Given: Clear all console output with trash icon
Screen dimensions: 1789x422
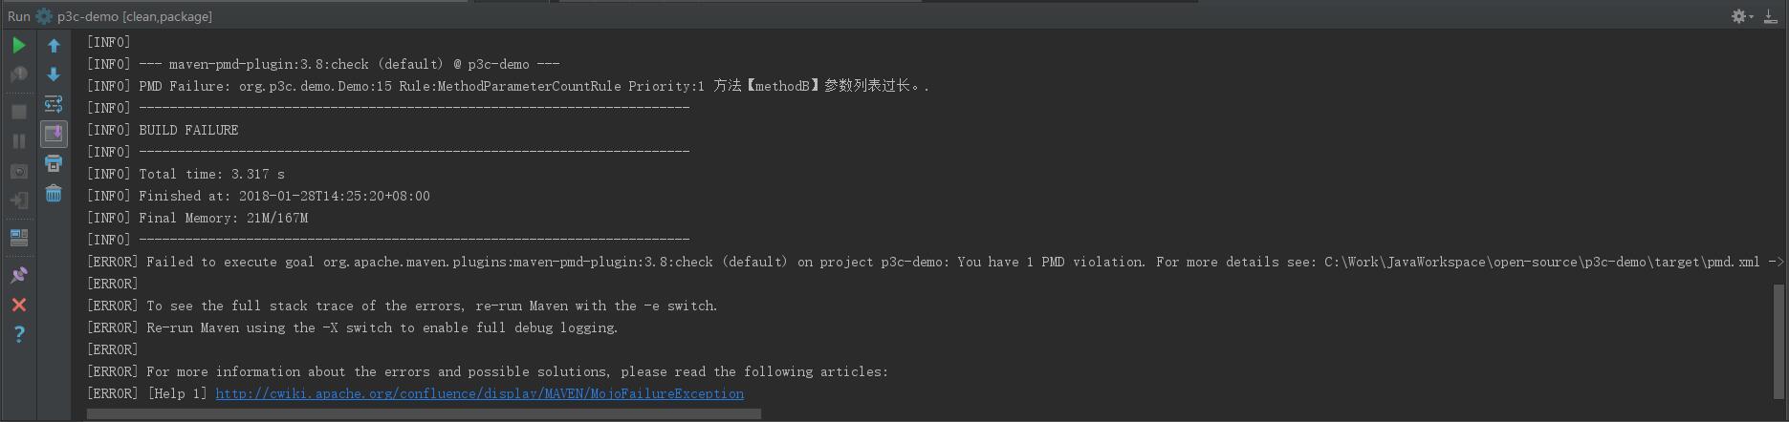Looking at the screenshot, I should tap(54, 193).
